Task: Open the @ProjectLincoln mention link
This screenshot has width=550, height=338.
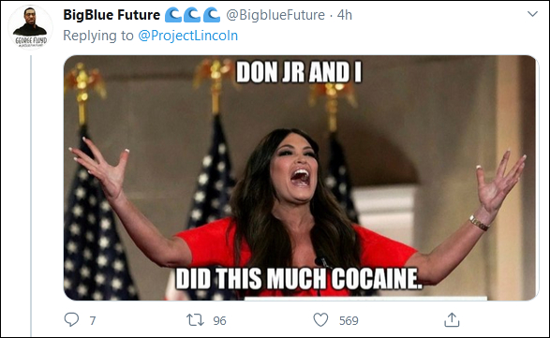Action: (188, 36)
